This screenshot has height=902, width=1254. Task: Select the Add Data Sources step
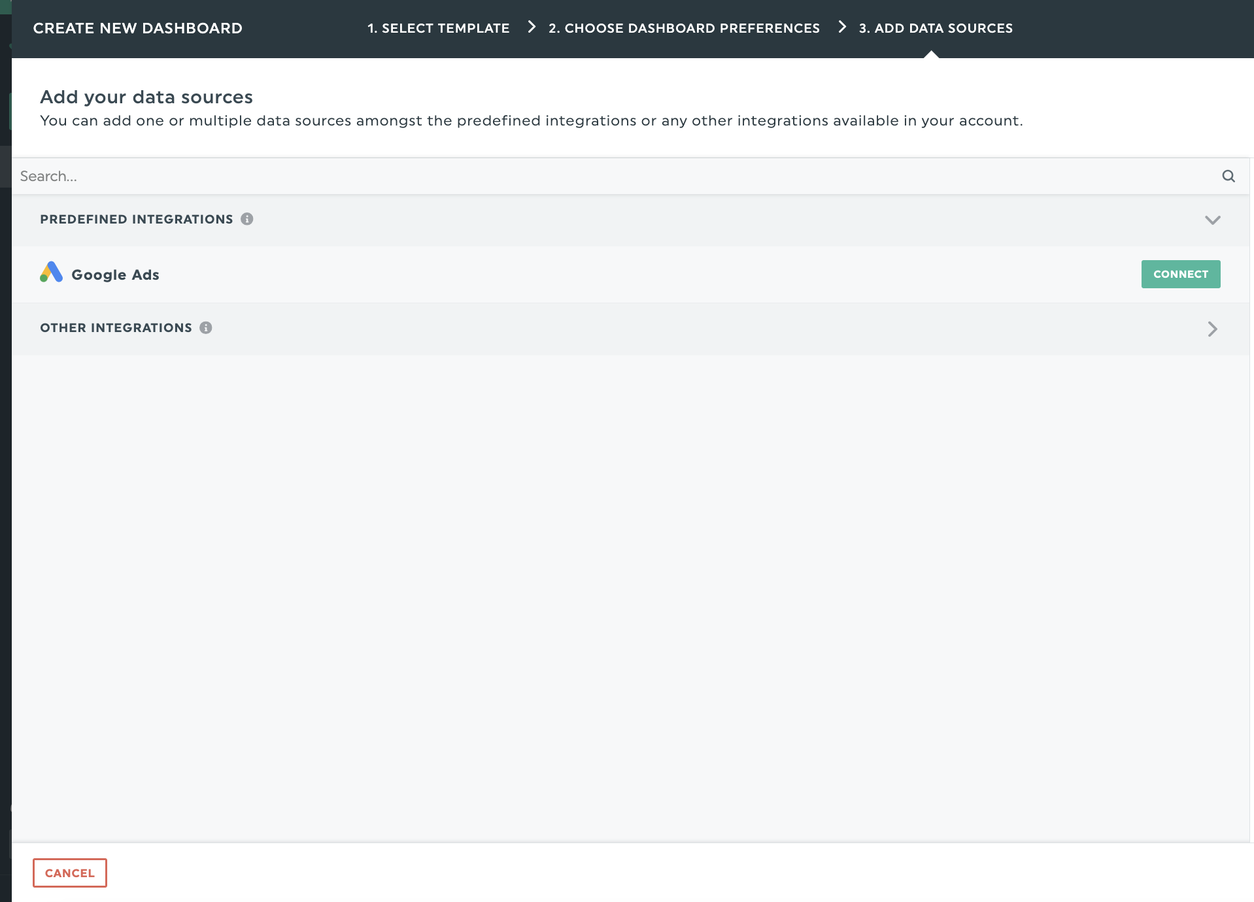click(x=935, y=28)
